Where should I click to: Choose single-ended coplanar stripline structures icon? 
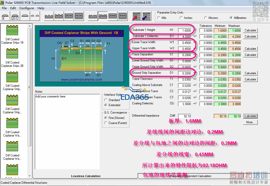pos(79,16)
